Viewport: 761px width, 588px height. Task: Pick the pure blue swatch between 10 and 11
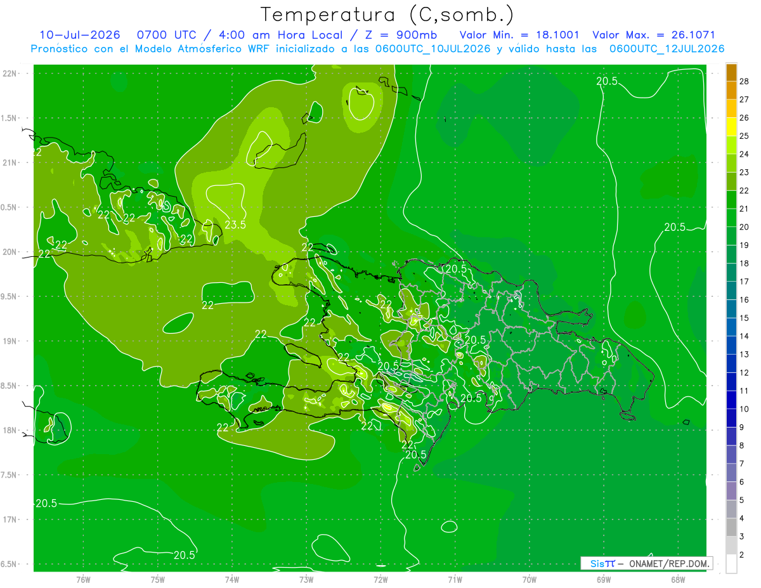731,400
